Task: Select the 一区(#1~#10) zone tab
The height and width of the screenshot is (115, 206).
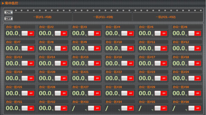Action: [42, 17]
